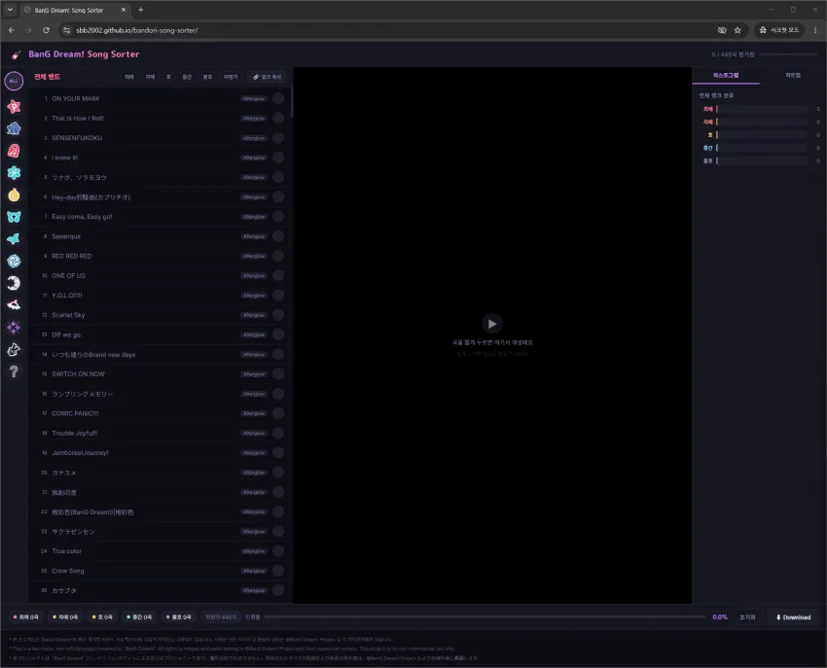Select song row COMIC PANIC!!!

point(159,413)
